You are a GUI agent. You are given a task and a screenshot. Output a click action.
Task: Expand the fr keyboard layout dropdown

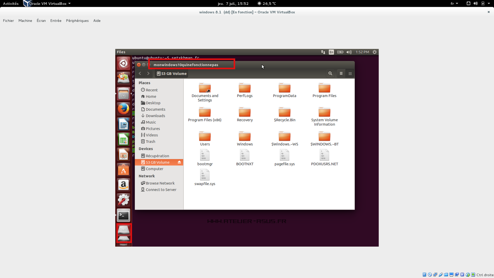(x=454, y=4)
